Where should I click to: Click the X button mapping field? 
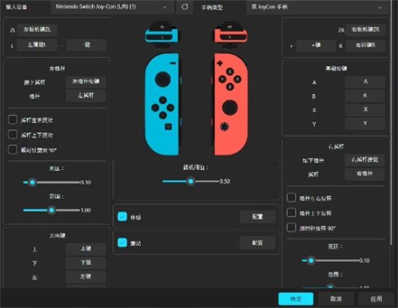pyautogui.click(x=365, y=110)
